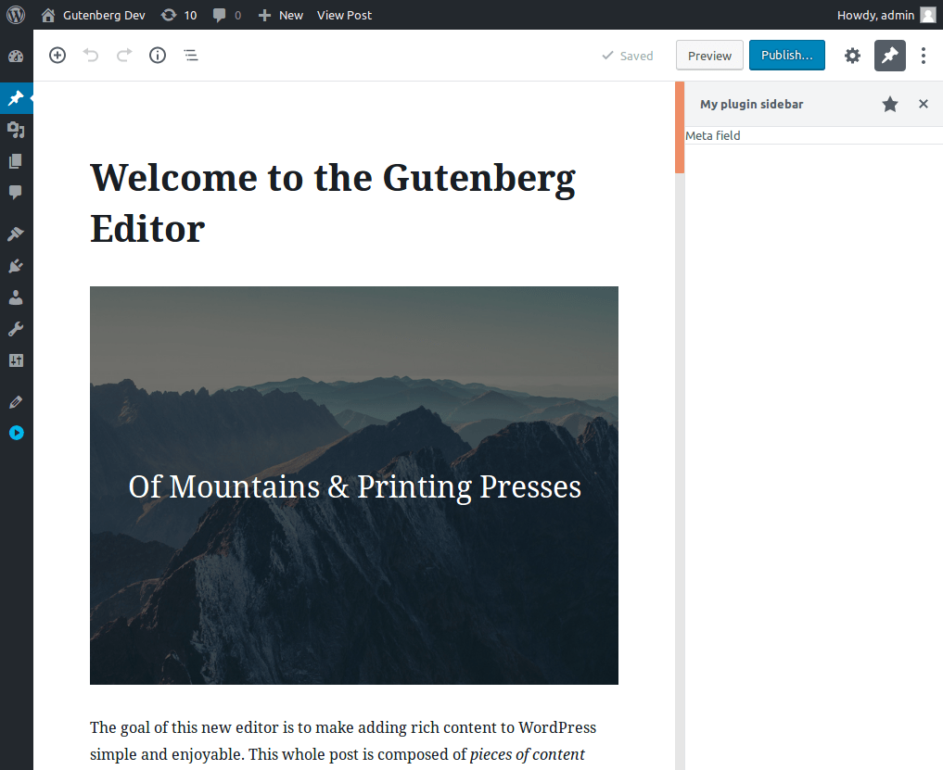Image resolution: width=943 pixels, height=770 pixels.
Task: Open Comments via the speech bubble icon
Action: click(16, 192)
